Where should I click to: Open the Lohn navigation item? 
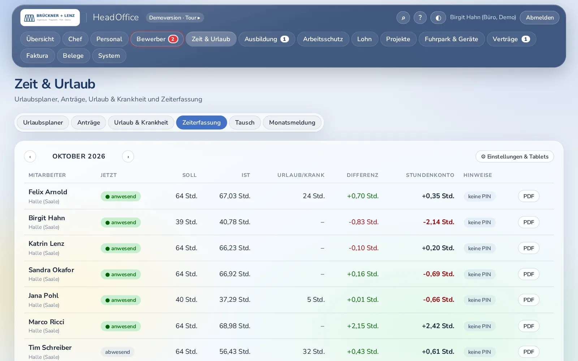pyautogui.click(x=365, y=39)
